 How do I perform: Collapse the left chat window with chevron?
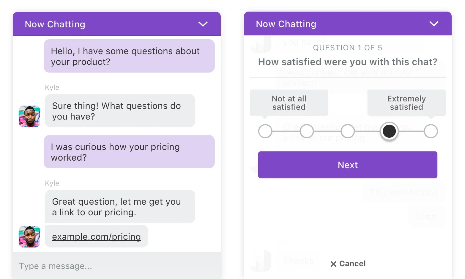coord(203,24)
